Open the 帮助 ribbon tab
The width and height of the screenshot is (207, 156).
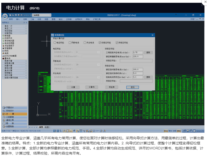[88, 19]
